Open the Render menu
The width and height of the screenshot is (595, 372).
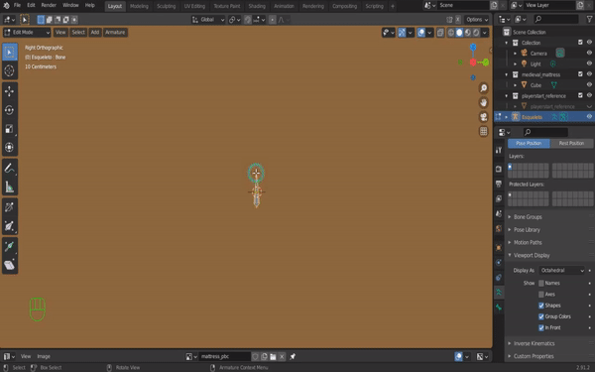pyautogui.click(x=49, y=5)
